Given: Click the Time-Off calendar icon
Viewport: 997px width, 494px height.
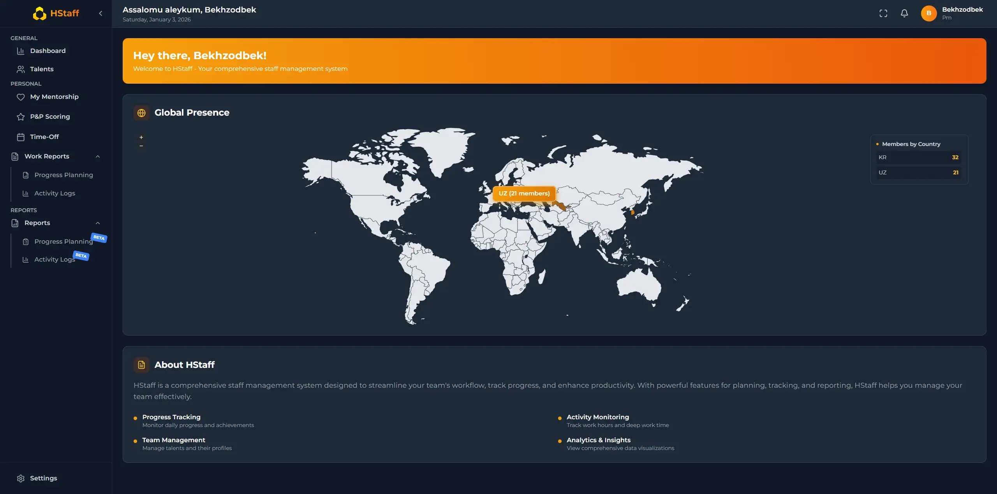Looking at the screenshot, I should point(21,137).
